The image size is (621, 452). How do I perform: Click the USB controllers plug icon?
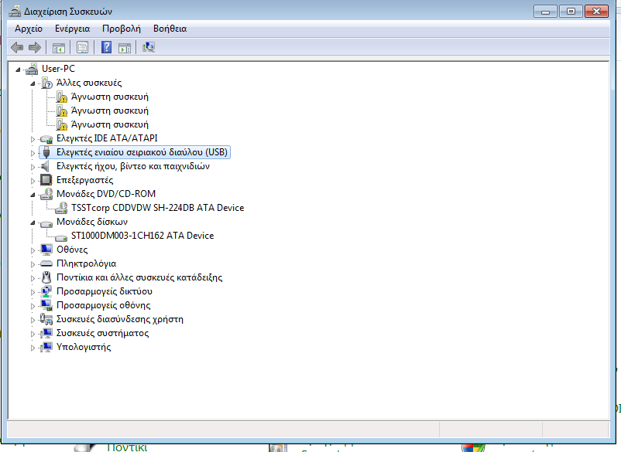(46, 152)
